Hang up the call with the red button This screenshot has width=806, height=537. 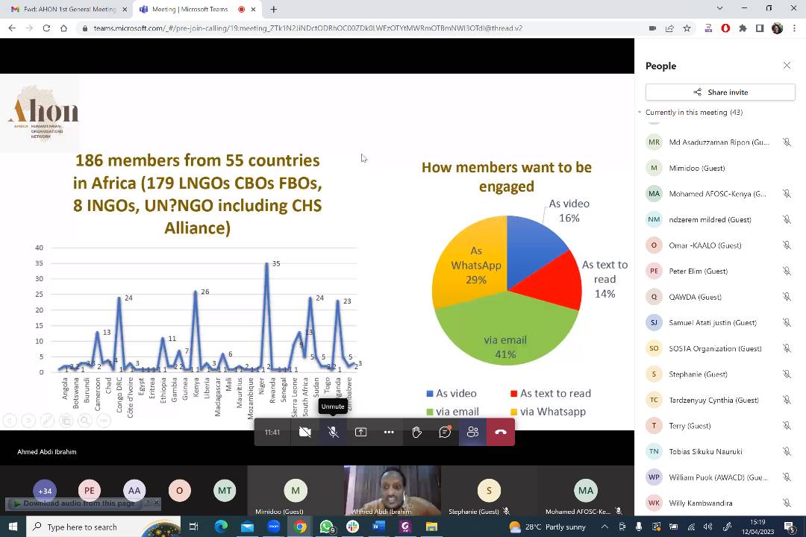[501, 432]
